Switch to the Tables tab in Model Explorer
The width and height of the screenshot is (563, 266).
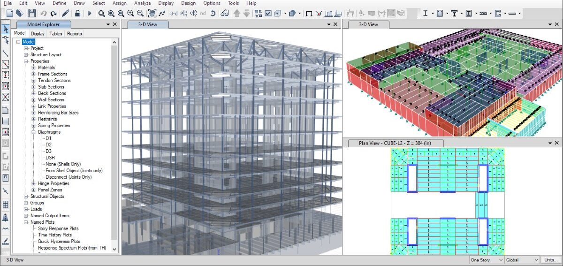[x=56, y=34]
